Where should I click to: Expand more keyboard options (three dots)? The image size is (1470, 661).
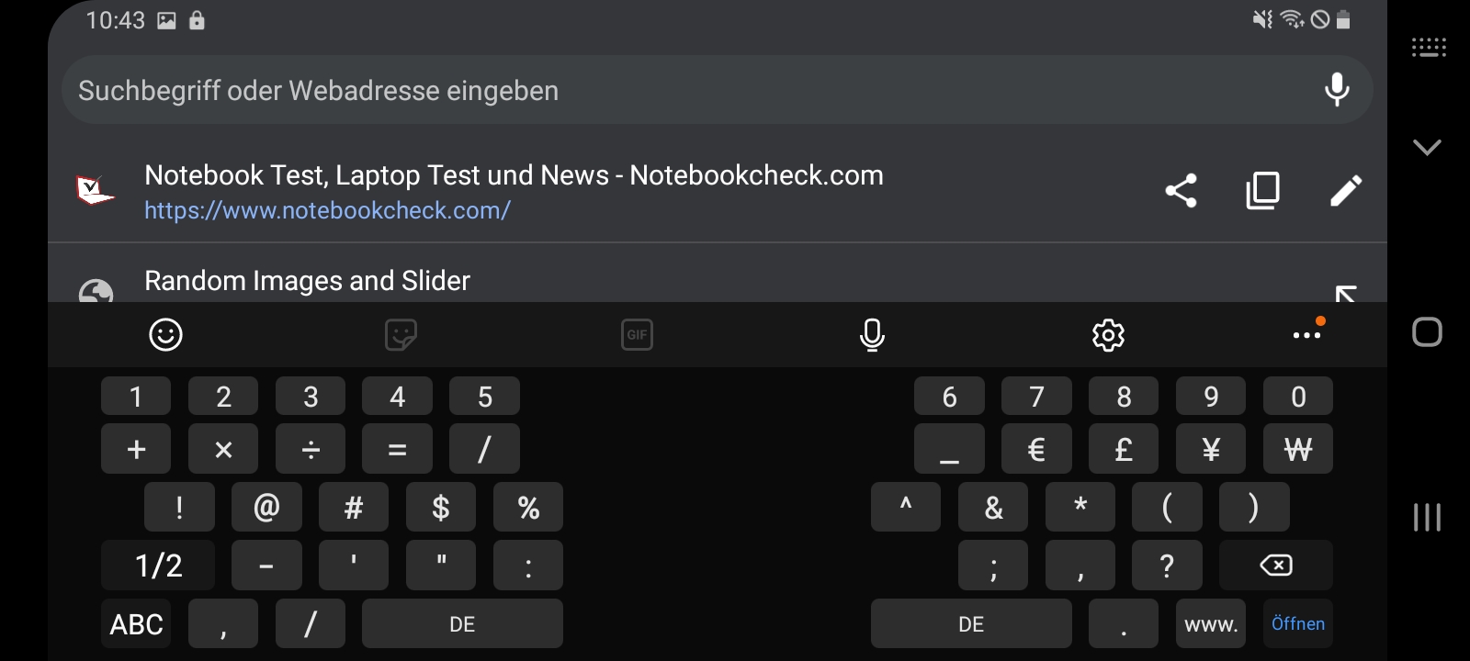[1306, 335]
